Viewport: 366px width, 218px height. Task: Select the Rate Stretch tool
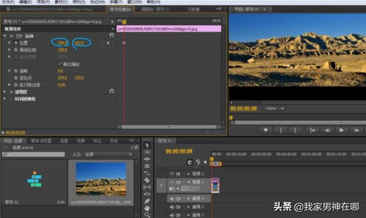pyautogui.click(x=147, y=173)
